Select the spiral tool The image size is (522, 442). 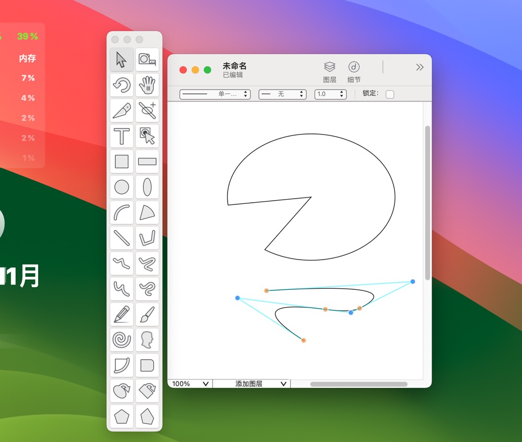pos(121,340)
